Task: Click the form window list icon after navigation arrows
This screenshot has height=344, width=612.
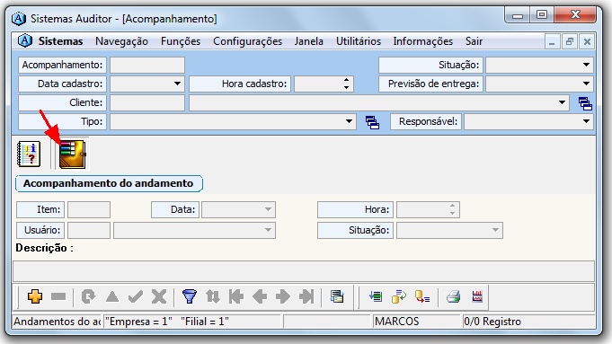Action: tap(336, 296)
